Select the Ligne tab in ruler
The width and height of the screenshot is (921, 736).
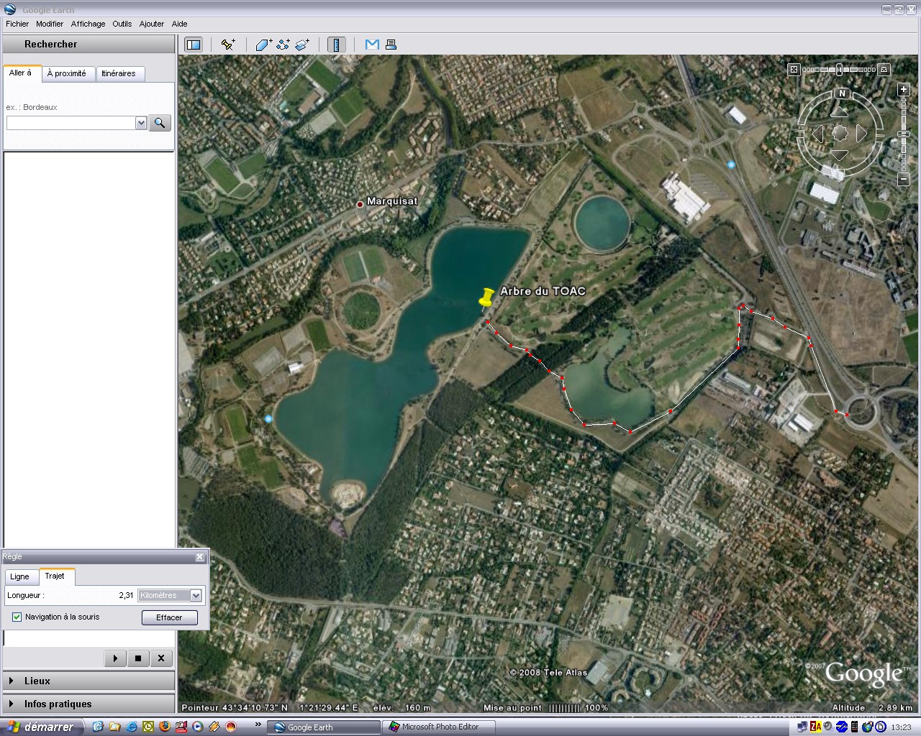coord(20,576)
